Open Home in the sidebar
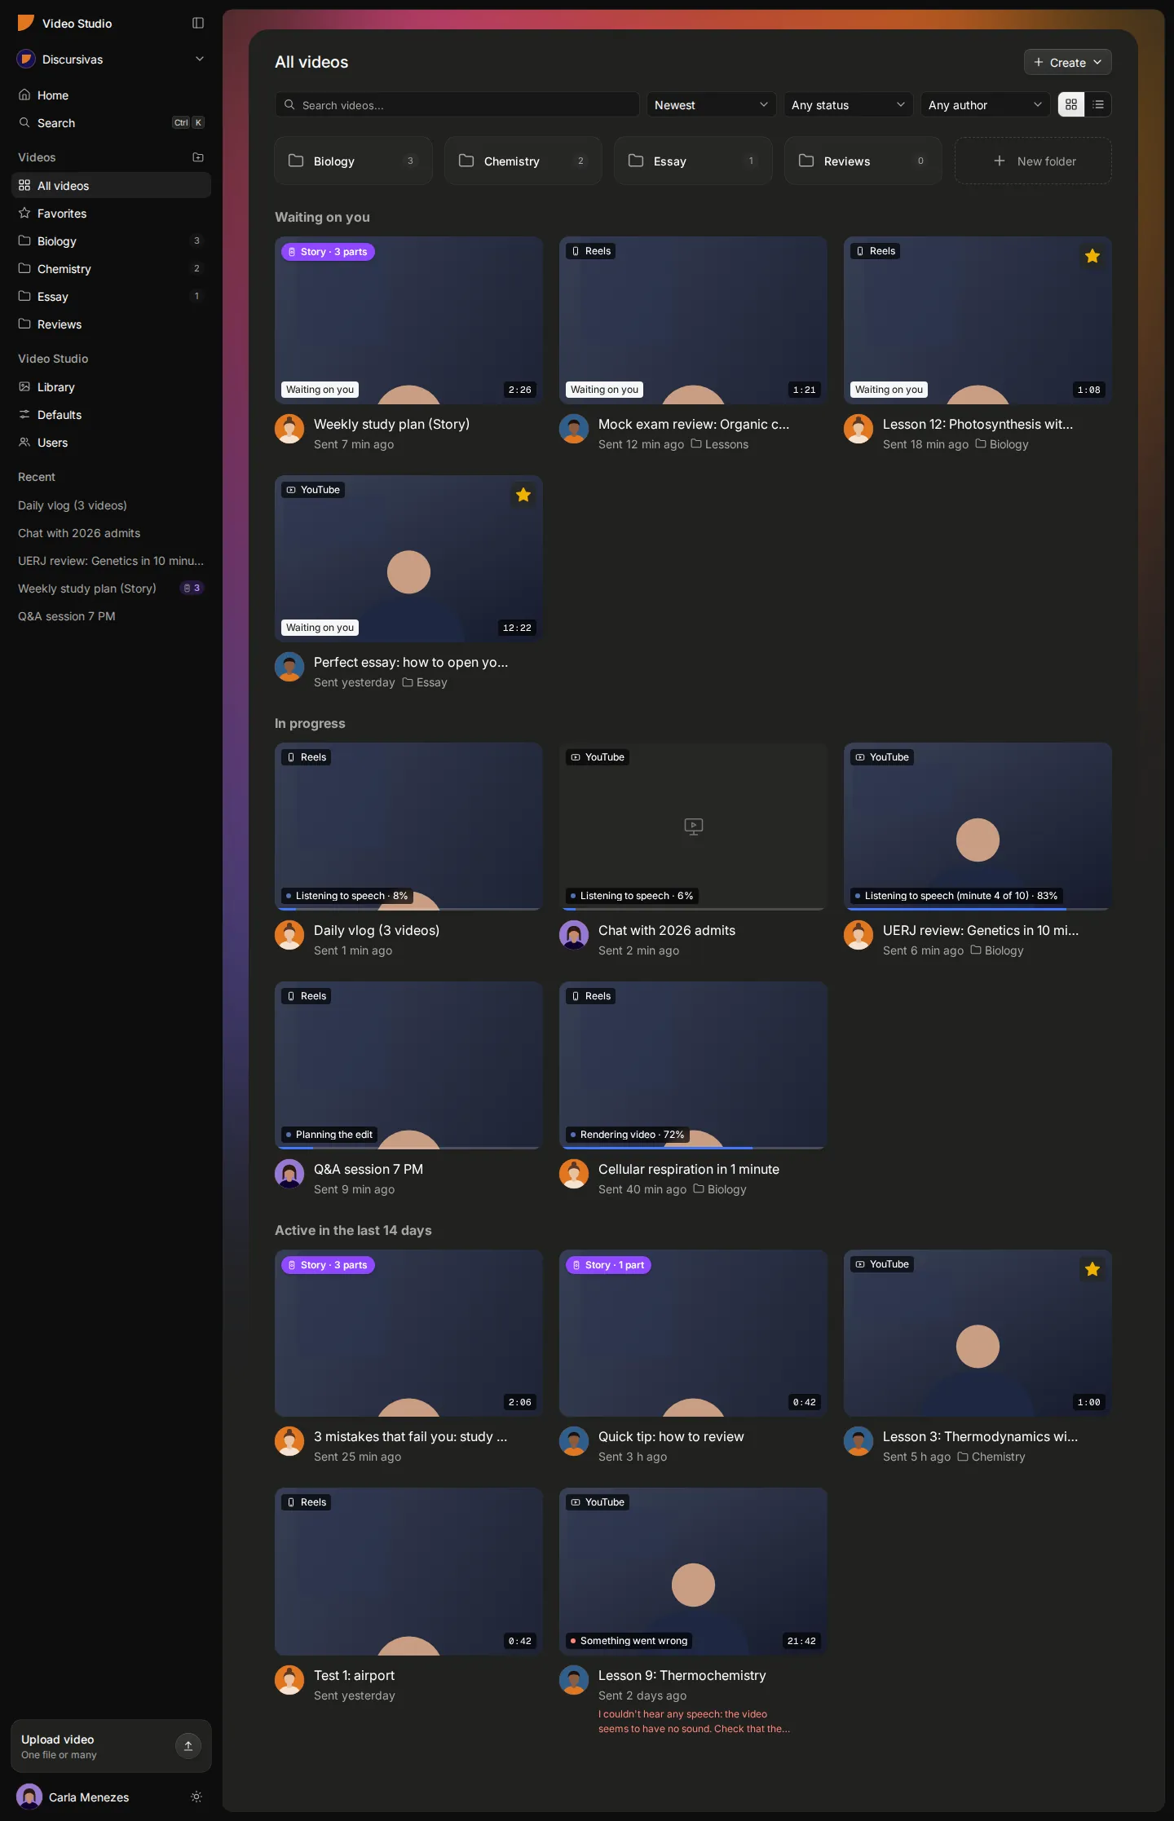1174x1821 pixels. pyautogui.click(x=111, y=95)
